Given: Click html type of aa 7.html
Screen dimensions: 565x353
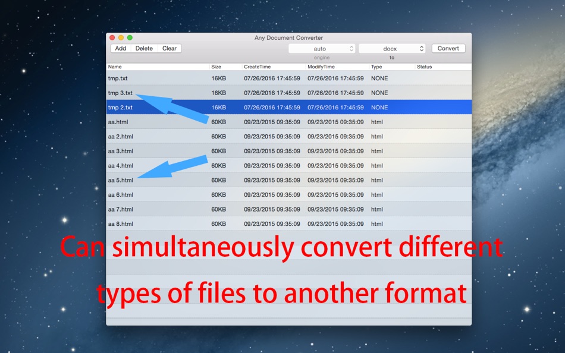Looking at the screenshot, I should (x=377, y=209).
